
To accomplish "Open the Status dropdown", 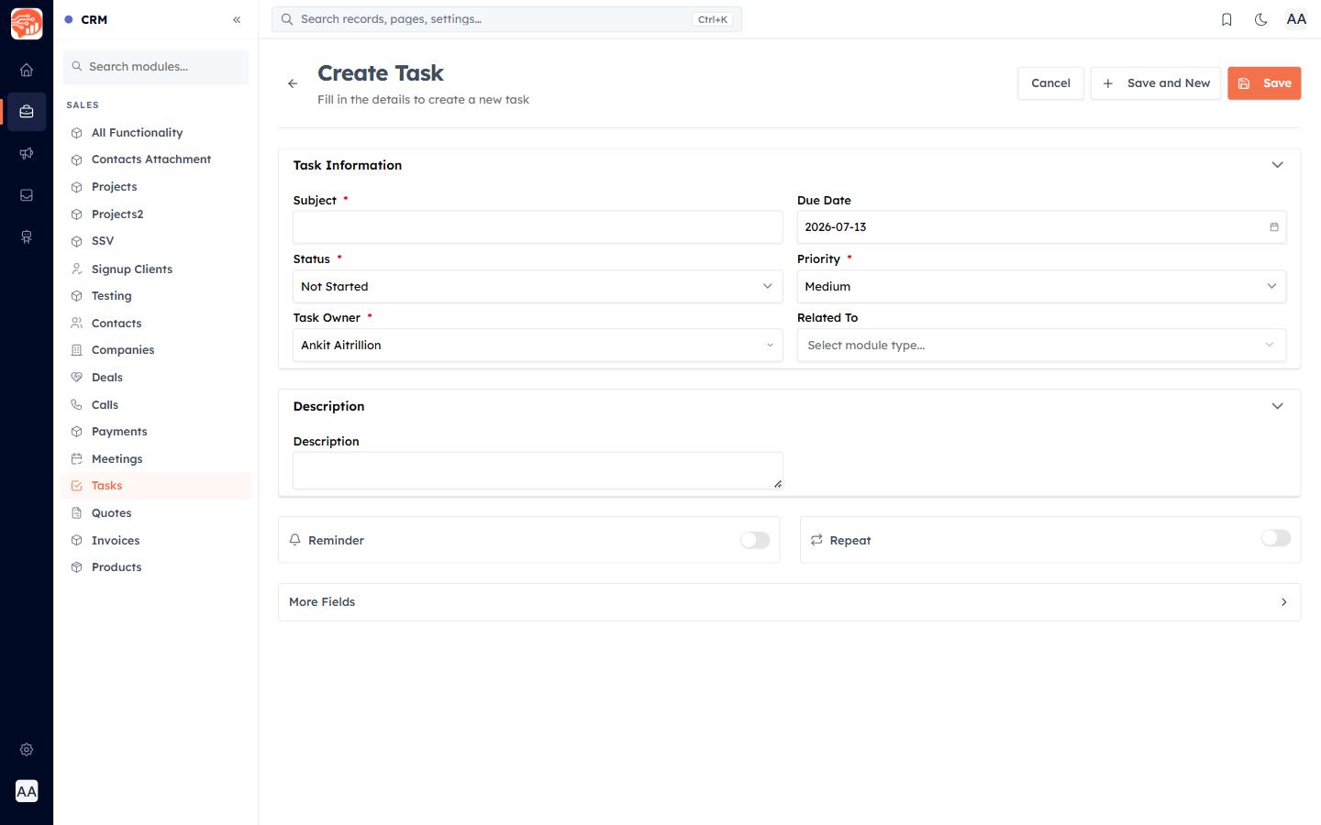I will [538, 286].
